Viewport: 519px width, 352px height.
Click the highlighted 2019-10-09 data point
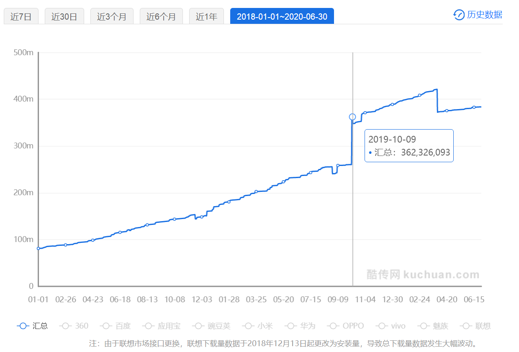(352, 117)
